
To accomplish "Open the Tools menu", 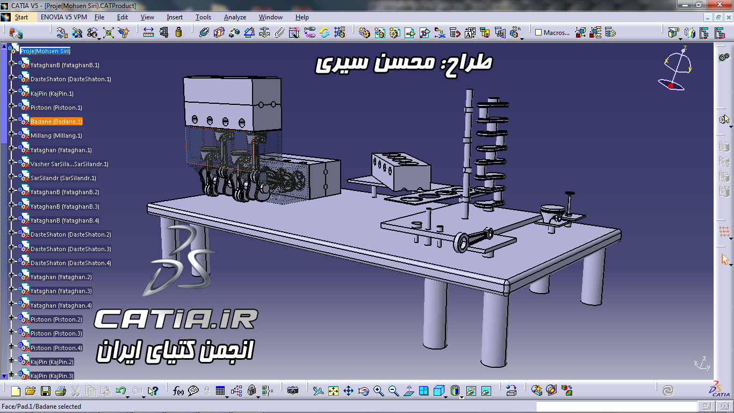I will 203,17.
